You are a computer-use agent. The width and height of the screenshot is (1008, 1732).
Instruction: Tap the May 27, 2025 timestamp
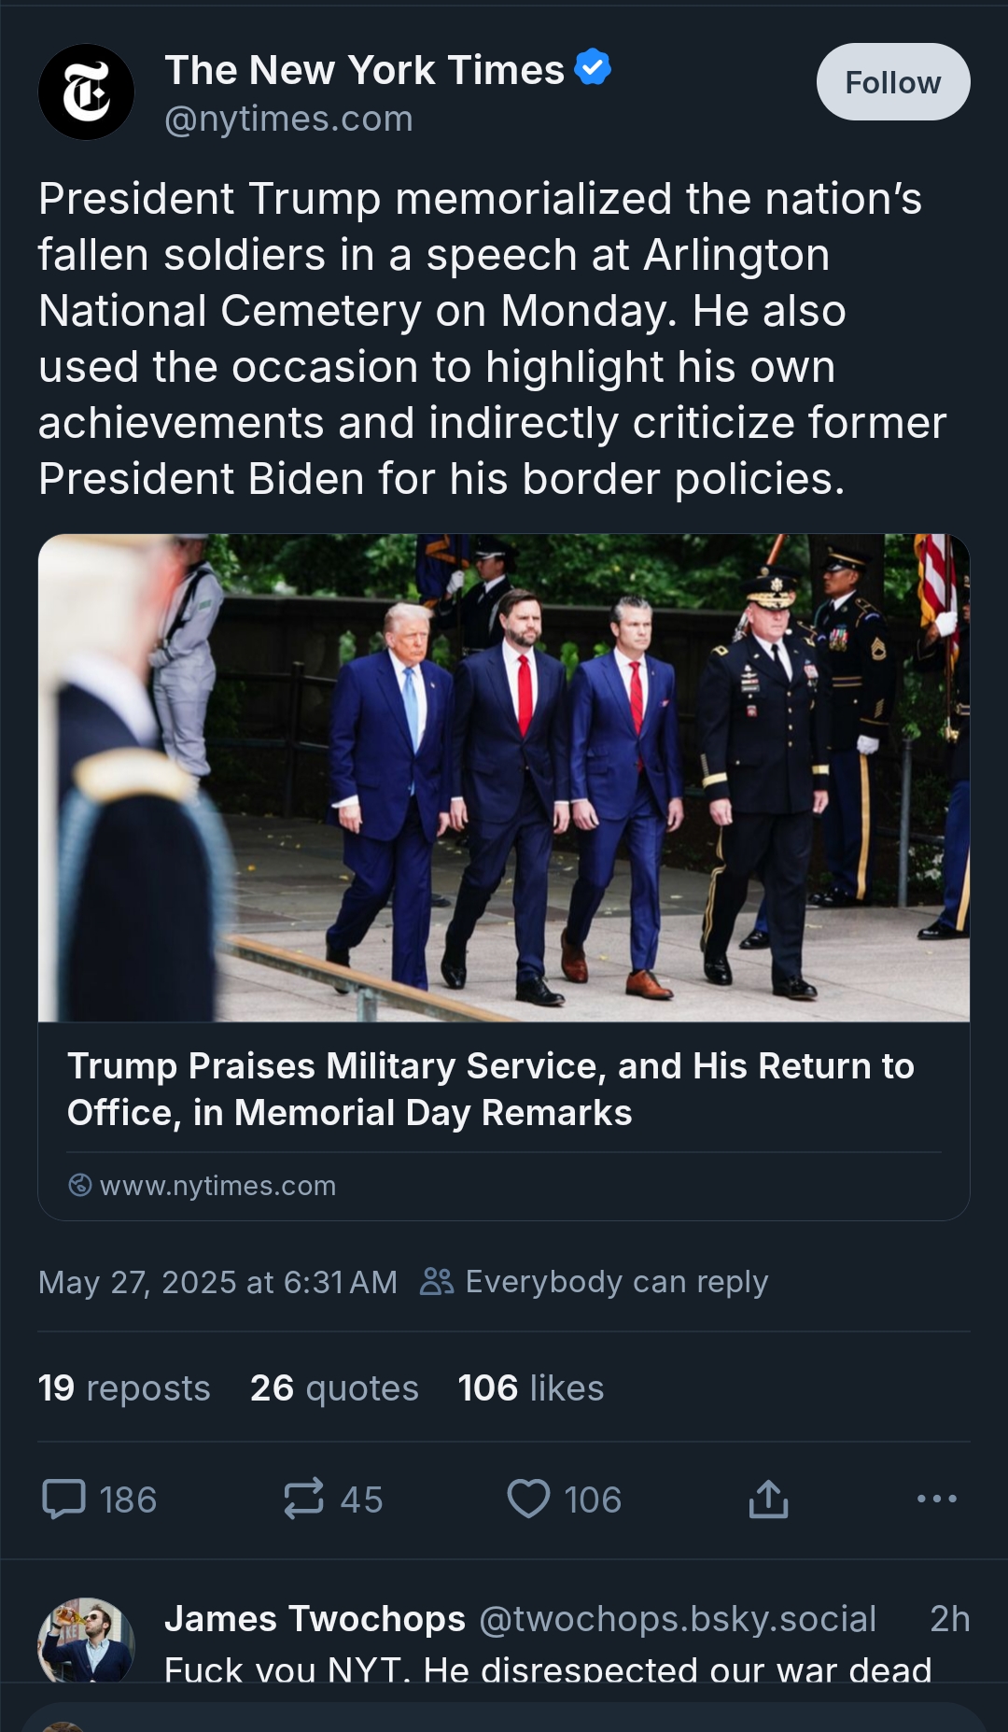(x=217, y=1282)
